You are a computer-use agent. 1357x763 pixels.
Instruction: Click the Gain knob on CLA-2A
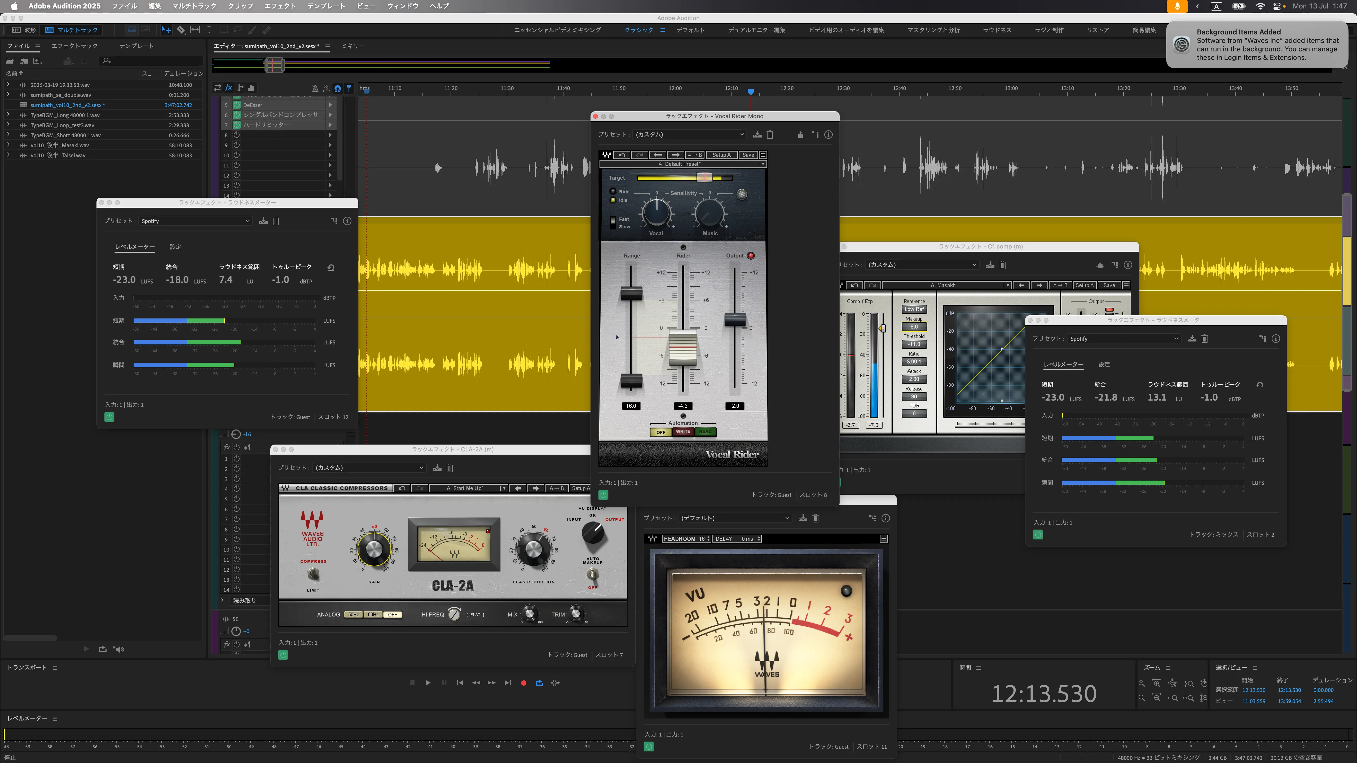[x=373, y=550]
